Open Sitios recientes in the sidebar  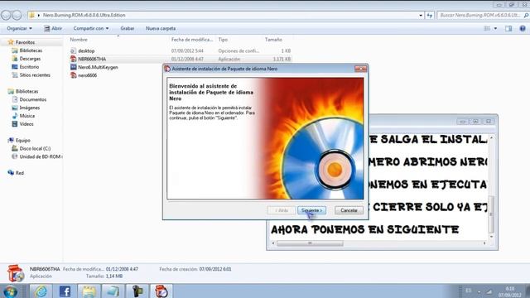35,74
